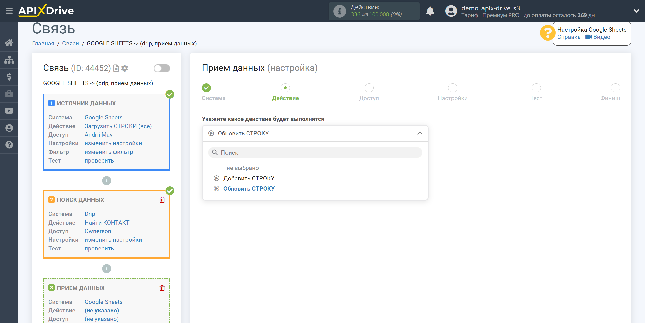Toggle the connection on/off switch
This screenshot has height=323, width=645.
(162, 68)
